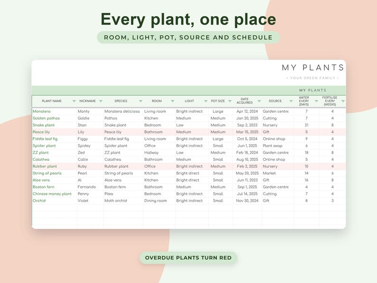Open the Pot Size column filter arrow
The image size is (377, 283).
tap(230, 101)
